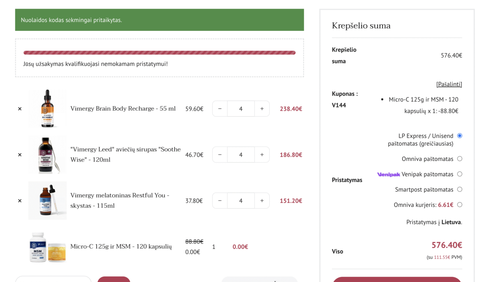Open Restful You melatonin product thumbnail

[47, 200]
